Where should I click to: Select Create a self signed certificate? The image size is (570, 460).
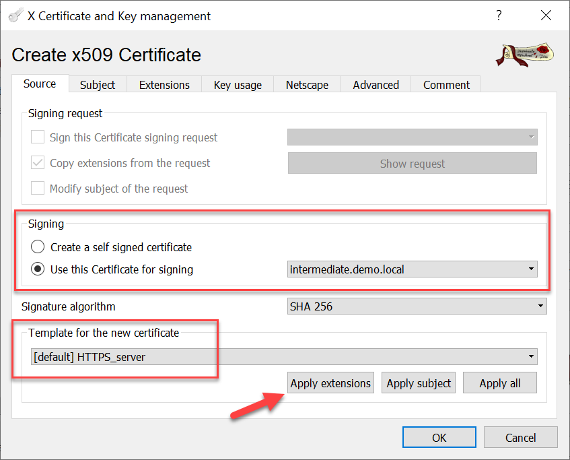tap(38, 247)
